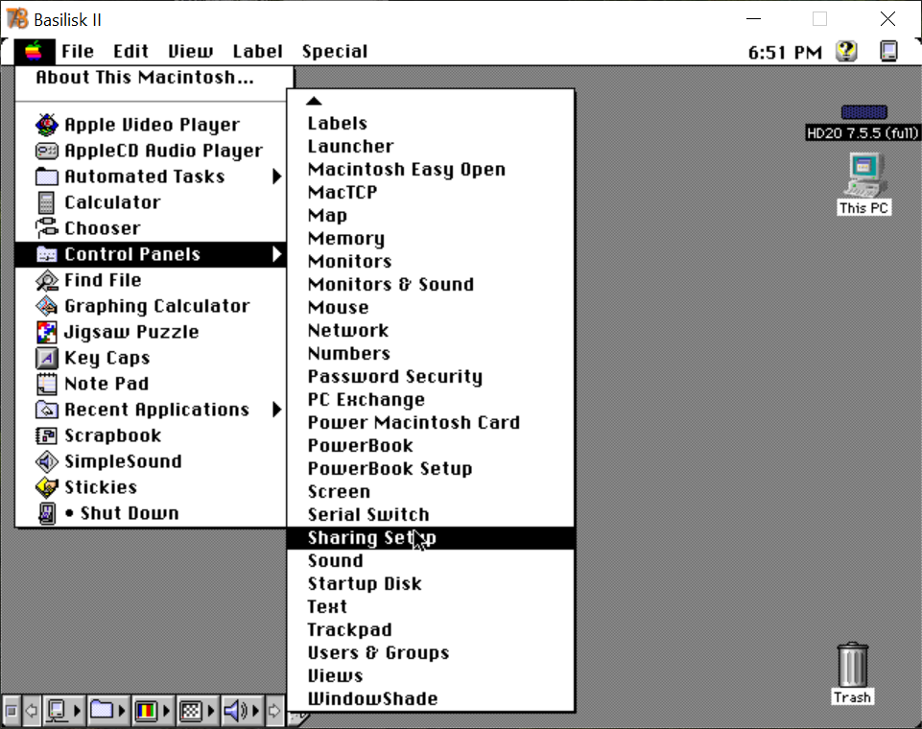Viewport: 922px width, 729px height.
Task: Open the Special menu
Action: coord(335,52)
